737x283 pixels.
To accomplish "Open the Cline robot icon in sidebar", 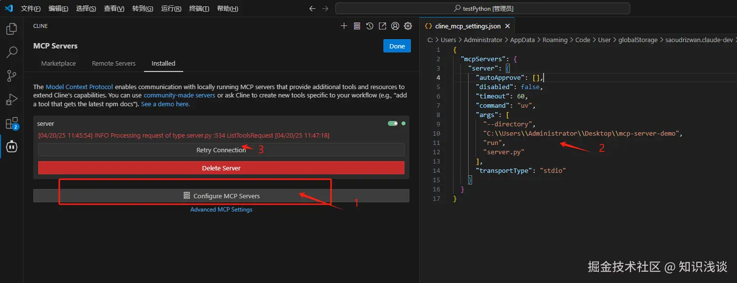I will [x=12, y=146].
